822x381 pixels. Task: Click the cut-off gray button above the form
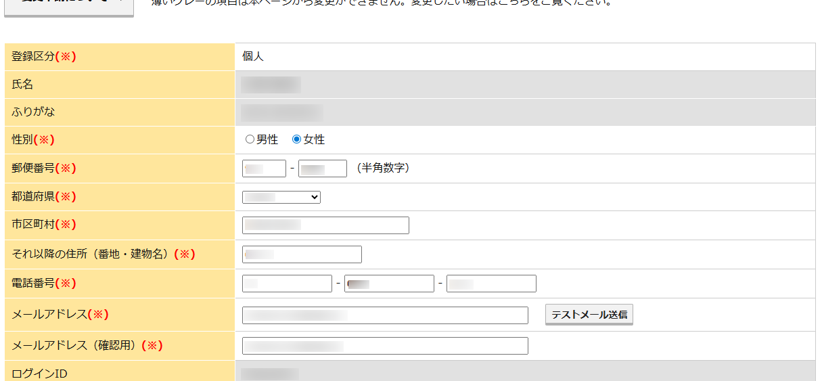pos(69,6)
